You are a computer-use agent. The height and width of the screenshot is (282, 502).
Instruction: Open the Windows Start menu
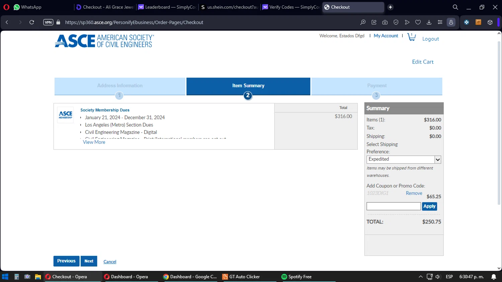point(5,277)
